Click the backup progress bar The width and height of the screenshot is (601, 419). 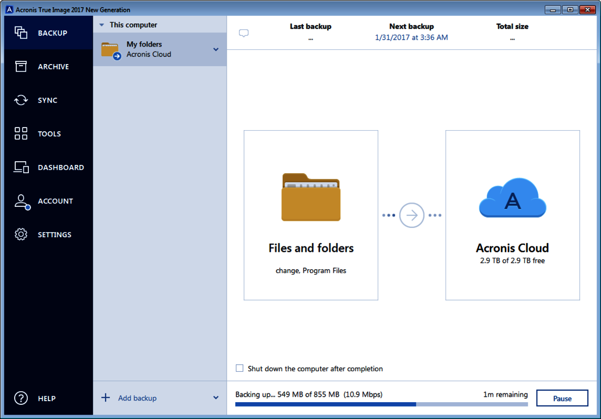(x=381, y=404)
